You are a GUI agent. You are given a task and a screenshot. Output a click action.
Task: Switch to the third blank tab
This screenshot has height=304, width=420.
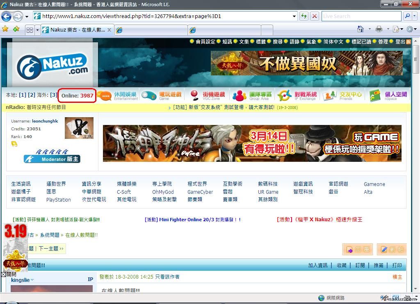coord(224,30)
